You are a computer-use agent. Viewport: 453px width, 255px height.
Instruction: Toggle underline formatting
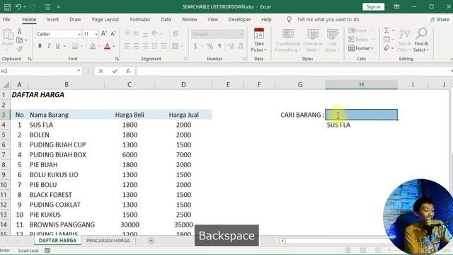click(57, 46)
